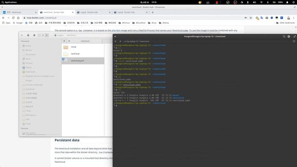The image size is (297, 167).
Task: Open Trash in Files sidebar
Action: pyautogui.click(x=28, y=124)
